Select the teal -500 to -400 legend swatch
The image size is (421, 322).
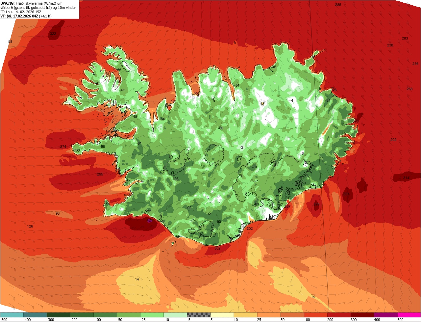tap(12, 315)
